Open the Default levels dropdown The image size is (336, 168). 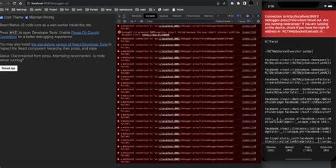click(224, 21)
